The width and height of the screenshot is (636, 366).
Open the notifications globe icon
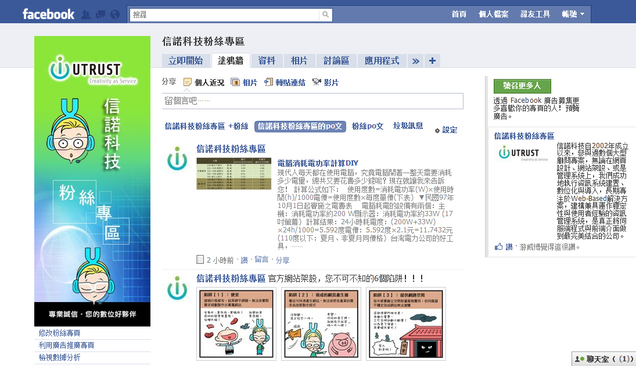point(114,15)
